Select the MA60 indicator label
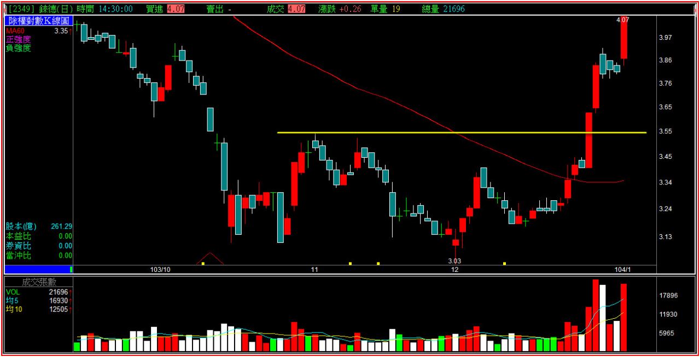Viewport: 700px width, 357px height. (x=15, y=31)
